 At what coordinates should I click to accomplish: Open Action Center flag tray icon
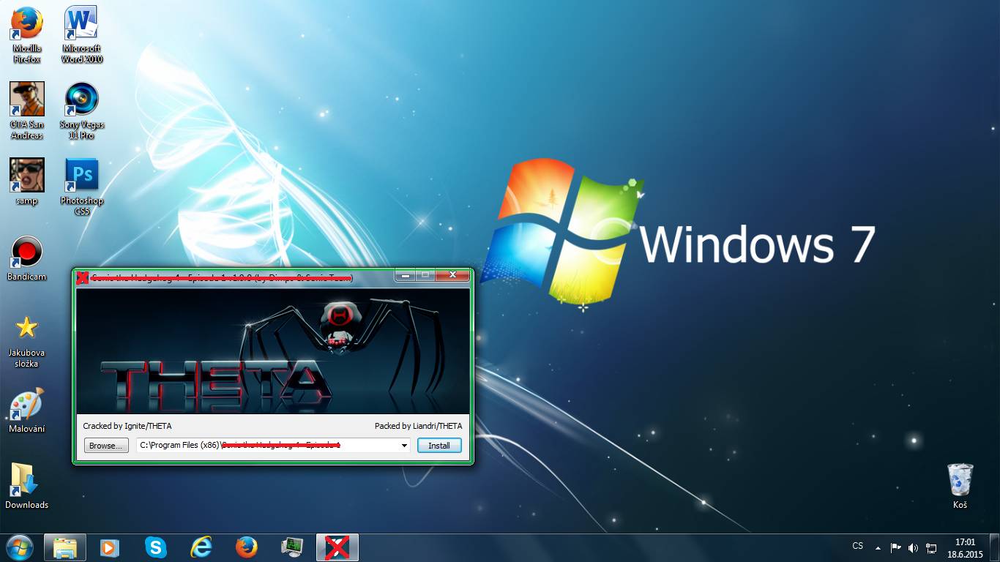[895, 547]
